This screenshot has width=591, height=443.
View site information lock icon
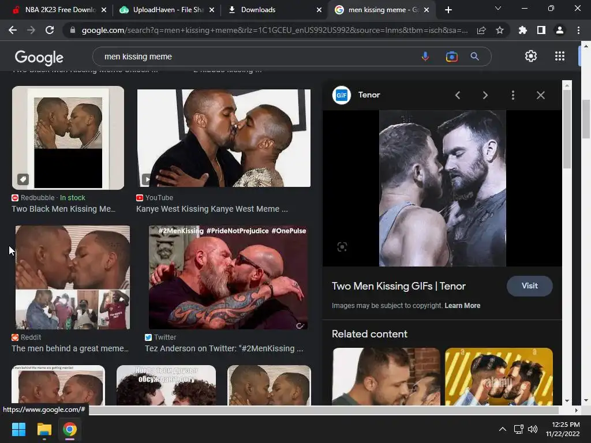click(73, 30)
